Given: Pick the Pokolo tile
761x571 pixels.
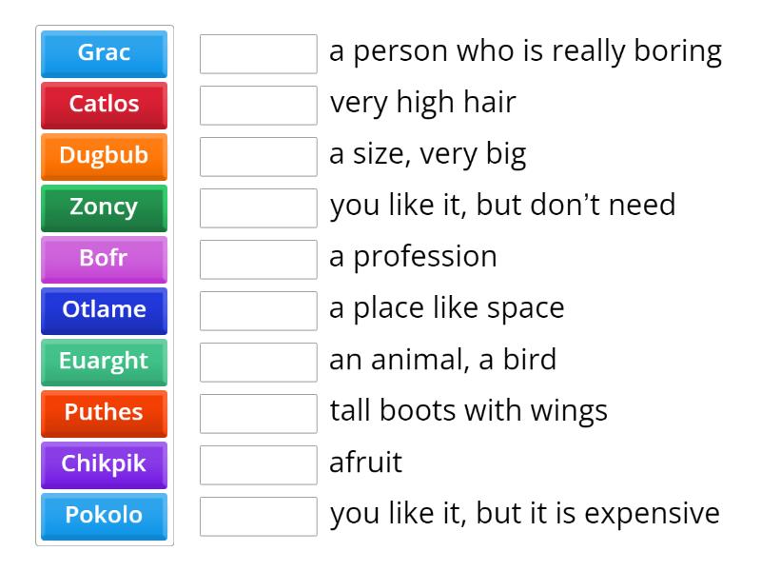Looking at the screenshot, I should [x=103, y=516].
